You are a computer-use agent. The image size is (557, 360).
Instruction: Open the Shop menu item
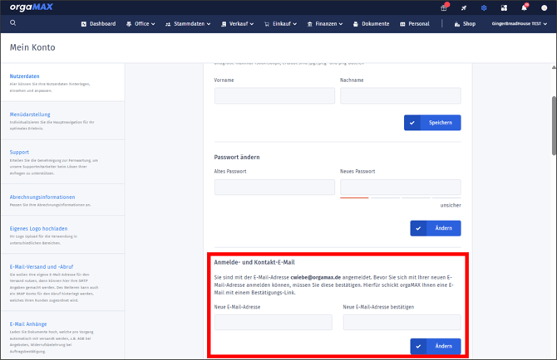tap(465, 24)
